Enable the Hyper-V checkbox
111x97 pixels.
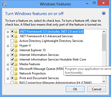(x=12, y=46)
